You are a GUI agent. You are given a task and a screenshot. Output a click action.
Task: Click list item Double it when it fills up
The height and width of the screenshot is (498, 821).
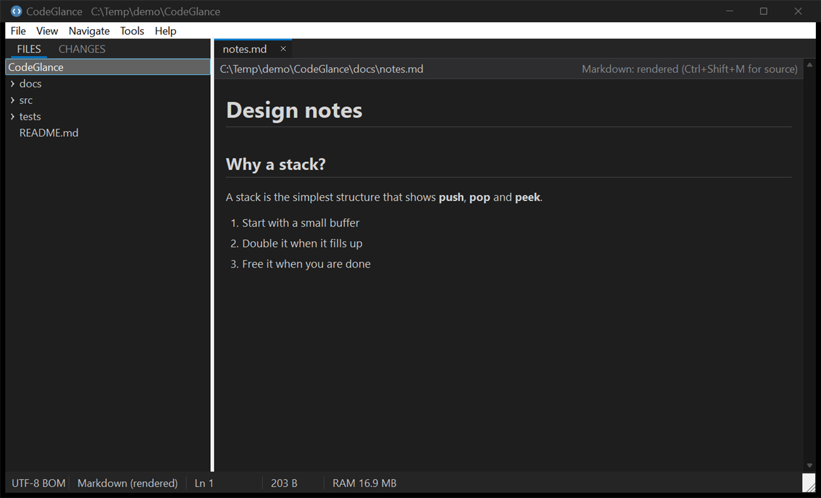click(x=302, y=244)
